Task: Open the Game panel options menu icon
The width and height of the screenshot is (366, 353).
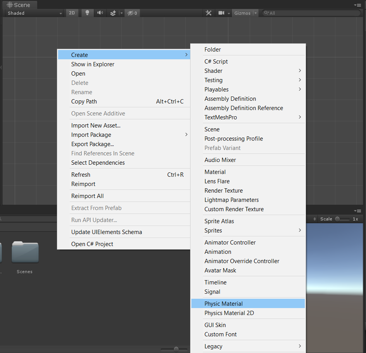Action: (358, 211)
